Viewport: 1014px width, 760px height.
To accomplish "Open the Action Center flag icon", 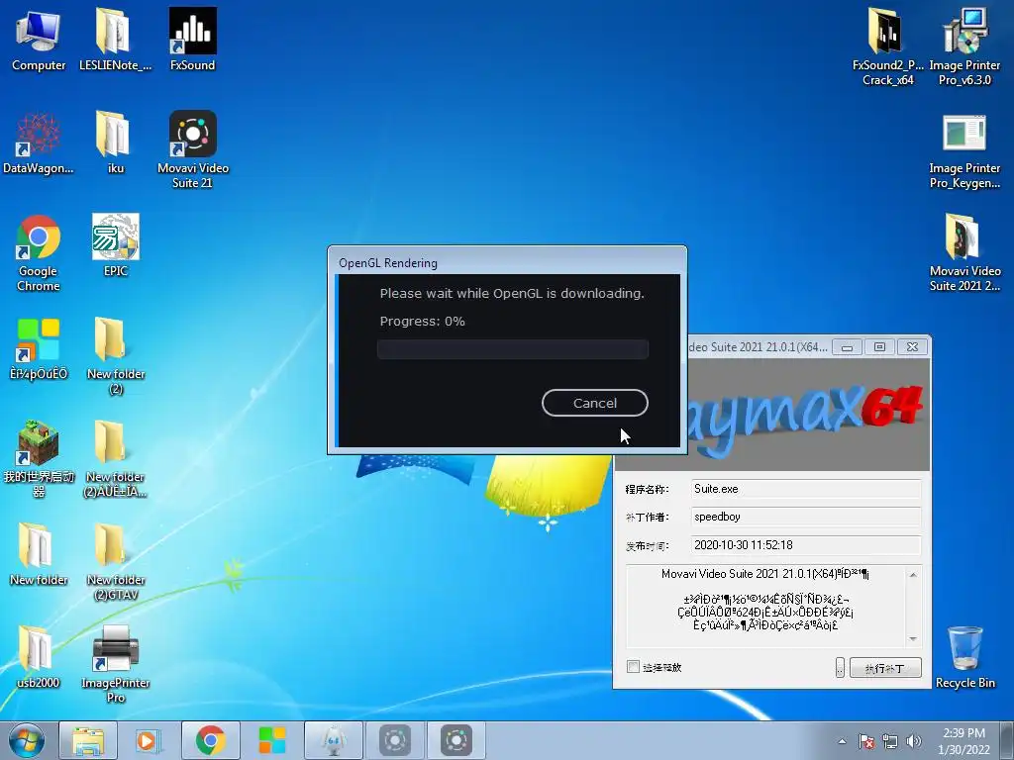I will (x=866, y=741).
